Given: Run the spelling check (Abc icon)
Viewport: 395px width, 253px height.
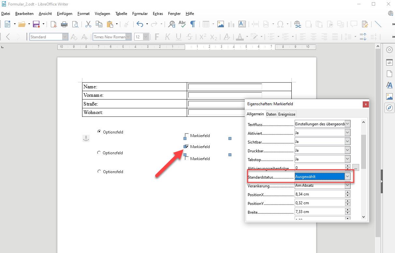Looking at the screenshot, I should (182, 24).
